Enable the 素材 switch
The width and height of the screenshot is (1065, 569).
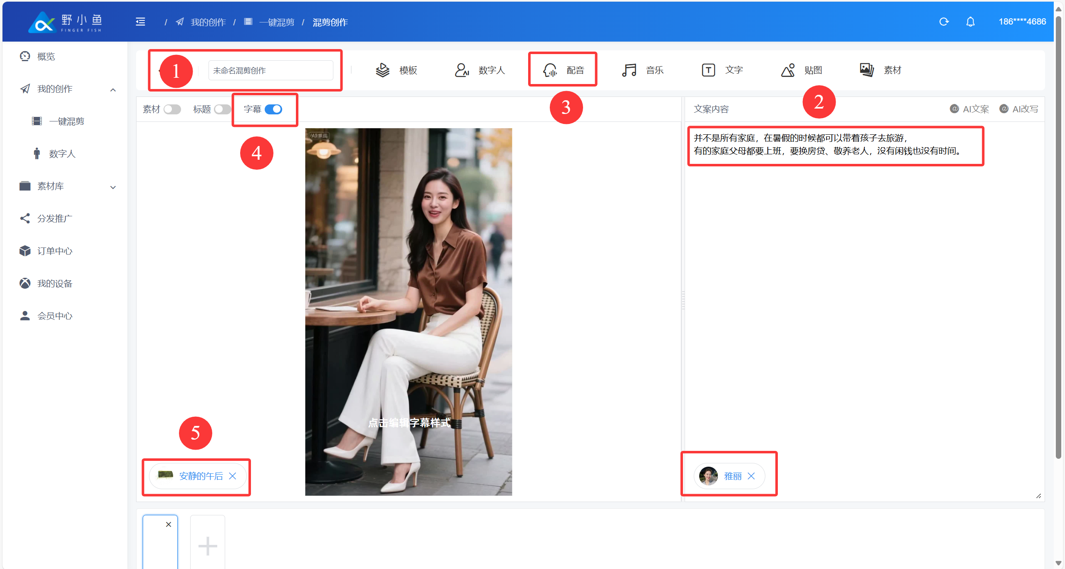click(172, 109)
